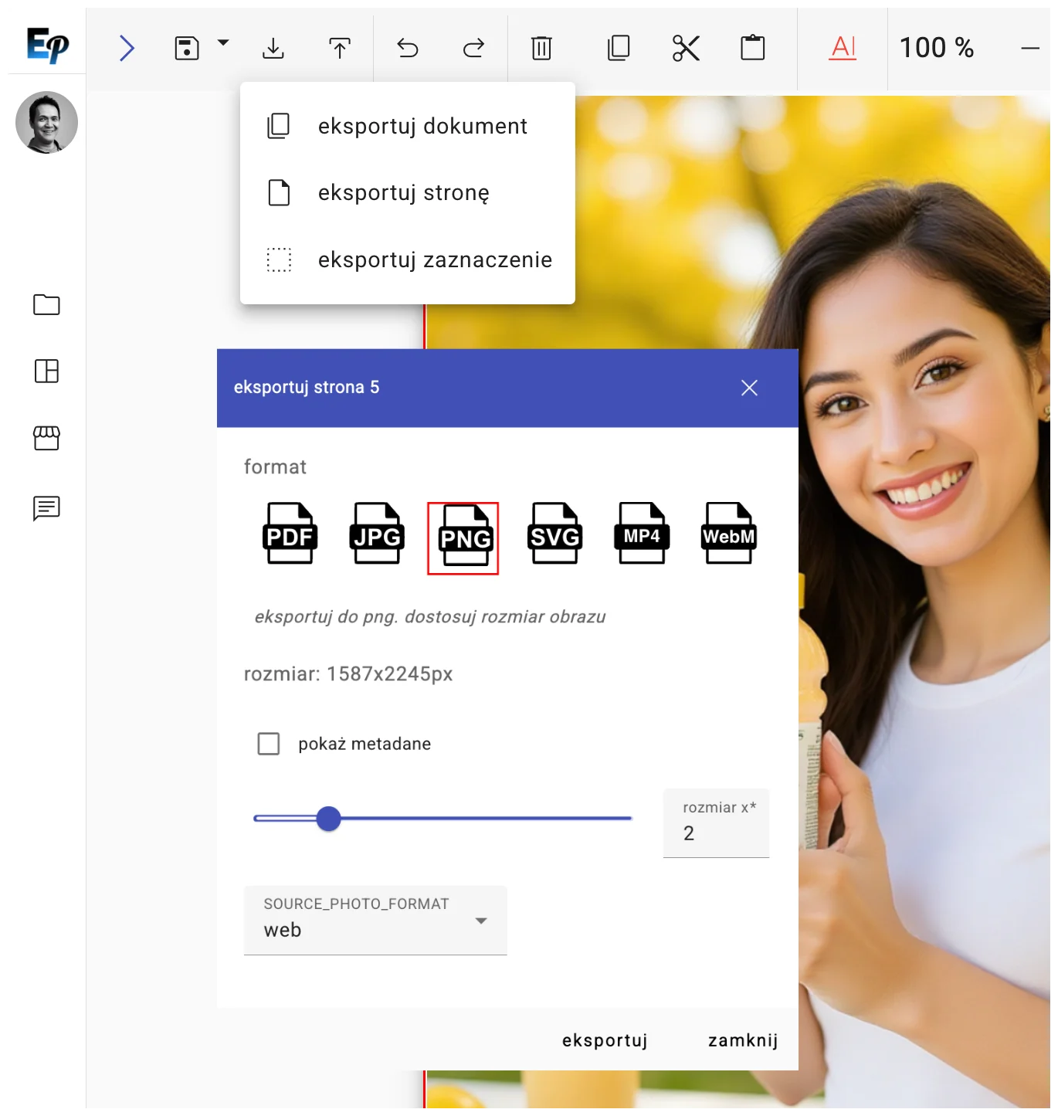Click the rozmiar x input field
Image resolution: width=1058 pixels, height=1116 pixels.
(x=716, y=833)
